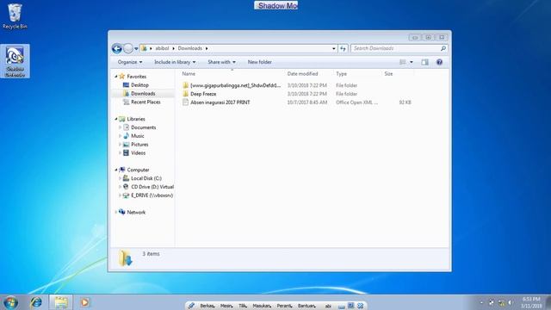The height and width of the screenshot is (310, 551).
Task: Select the gigapurbalingga ShdwDefdr folder
Action: pyautogui.click(x=235, y=85)
